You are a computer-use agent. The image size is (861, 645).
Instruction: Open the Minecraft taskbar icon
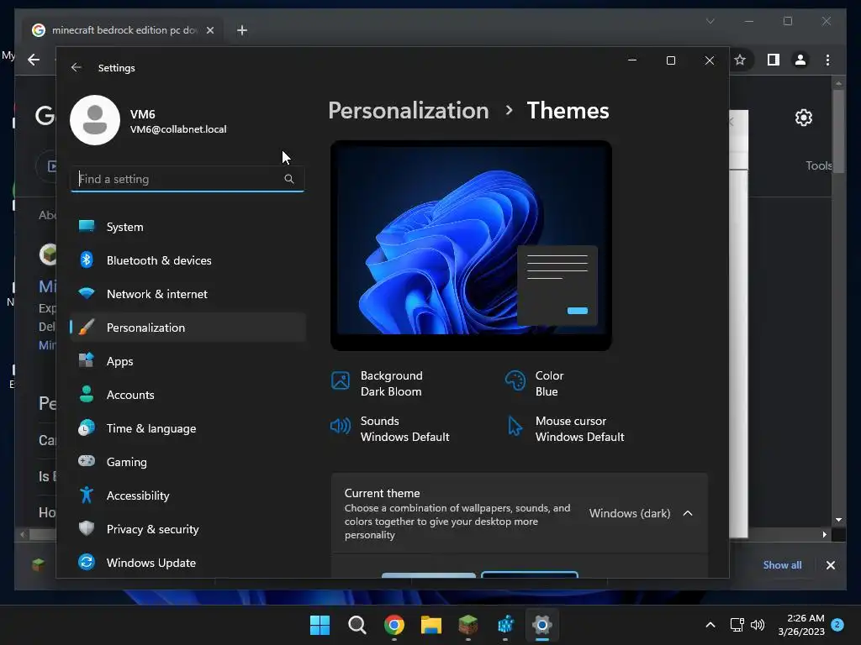[467, 625]
